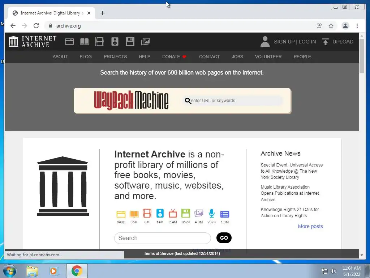Click the page vertical scrollbar thumb
Image resolution: width=370 pixels, height=278 pixels.
click(x=362, y=55)
